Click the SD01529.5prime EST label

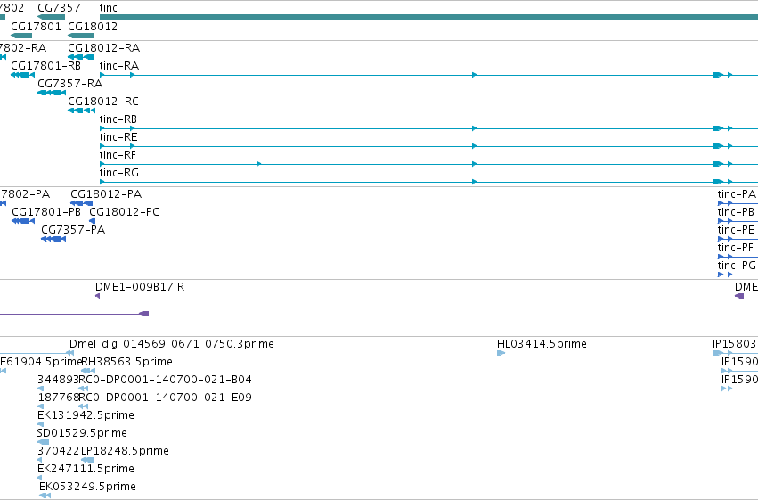82,433
